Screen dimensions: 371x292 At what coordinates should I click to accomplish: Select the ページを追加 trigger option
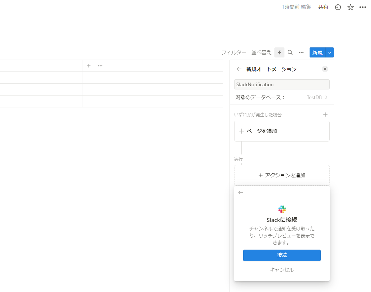pyautogui.click(x=282, y=131)
